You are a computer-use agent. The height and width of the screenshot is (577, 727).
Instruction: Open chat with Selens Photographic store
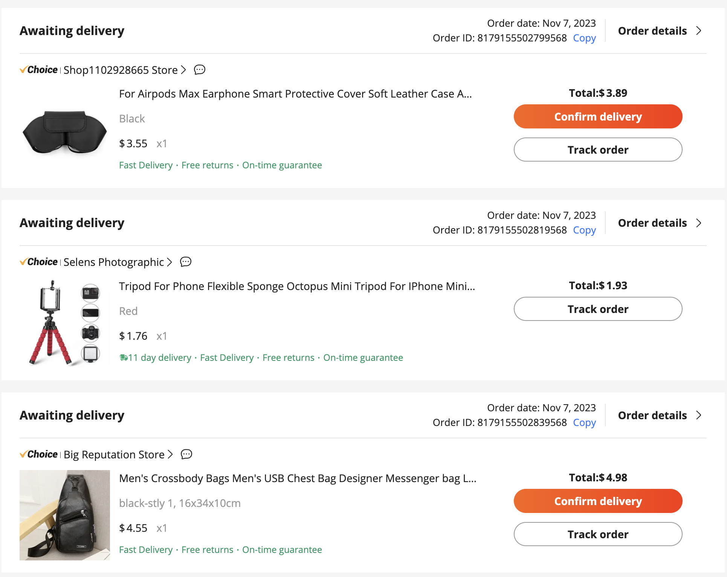[186, 262]
